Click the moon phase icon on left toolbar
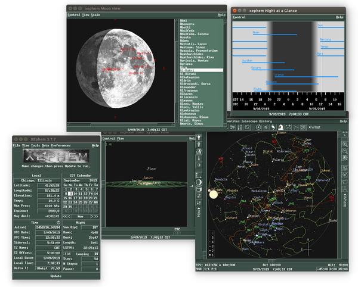 click(x=199, y=182)
